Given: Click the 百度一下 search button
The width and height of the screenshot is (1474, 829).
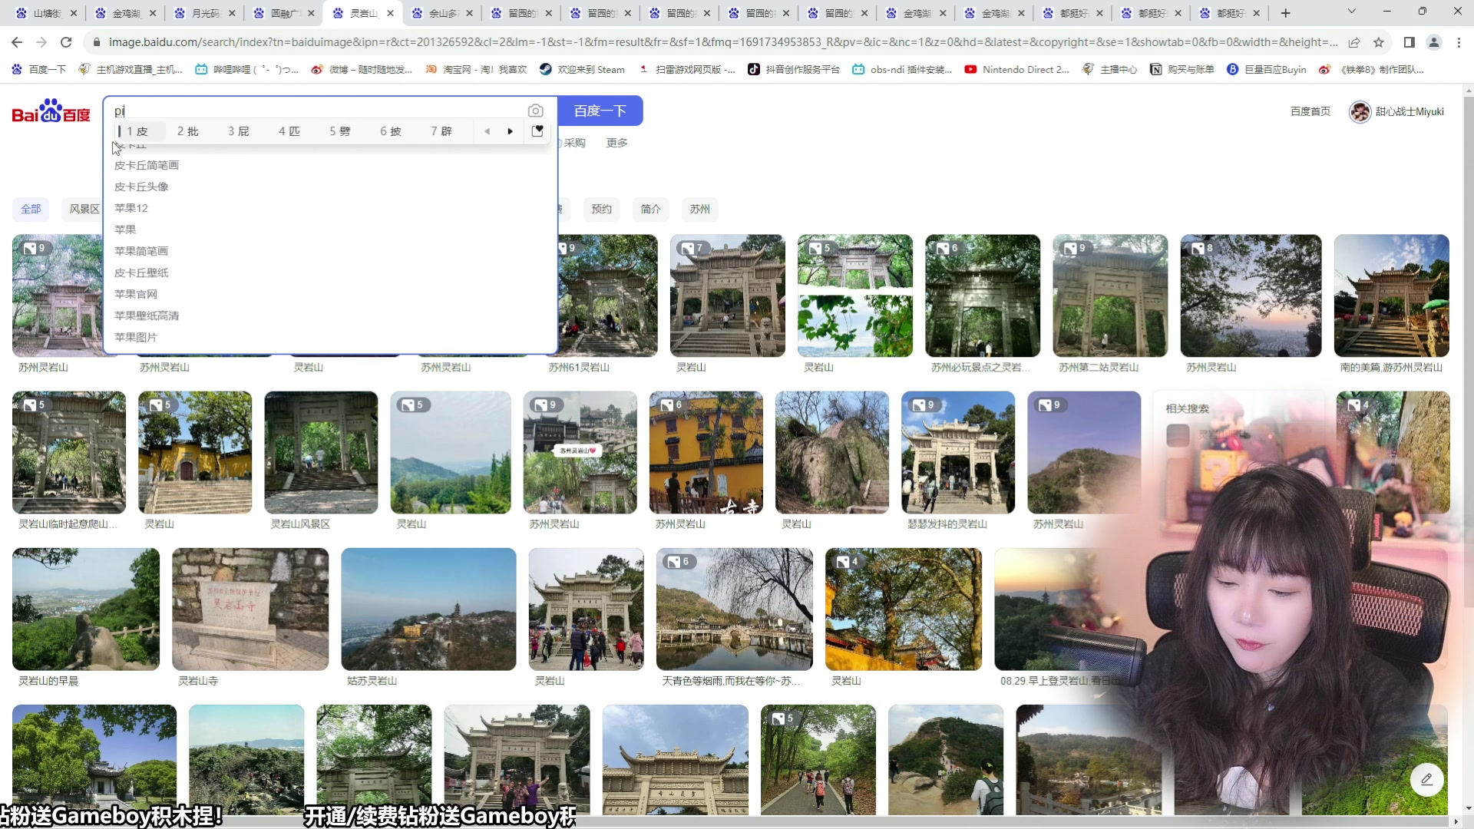Looking at the screenshot, I should coord(601,111).
